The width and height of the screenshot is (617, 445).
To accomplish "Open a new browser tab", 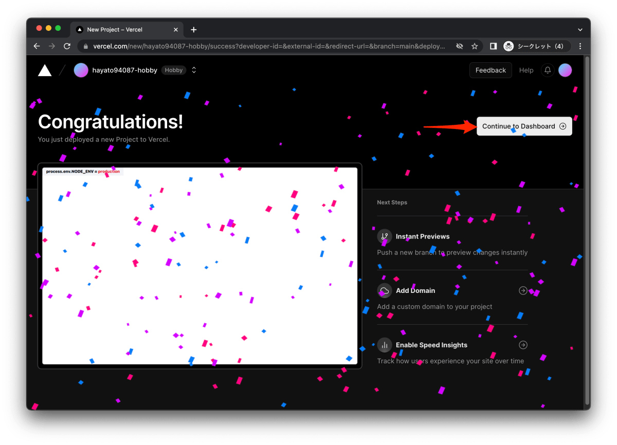I will (x=193, y=30).
